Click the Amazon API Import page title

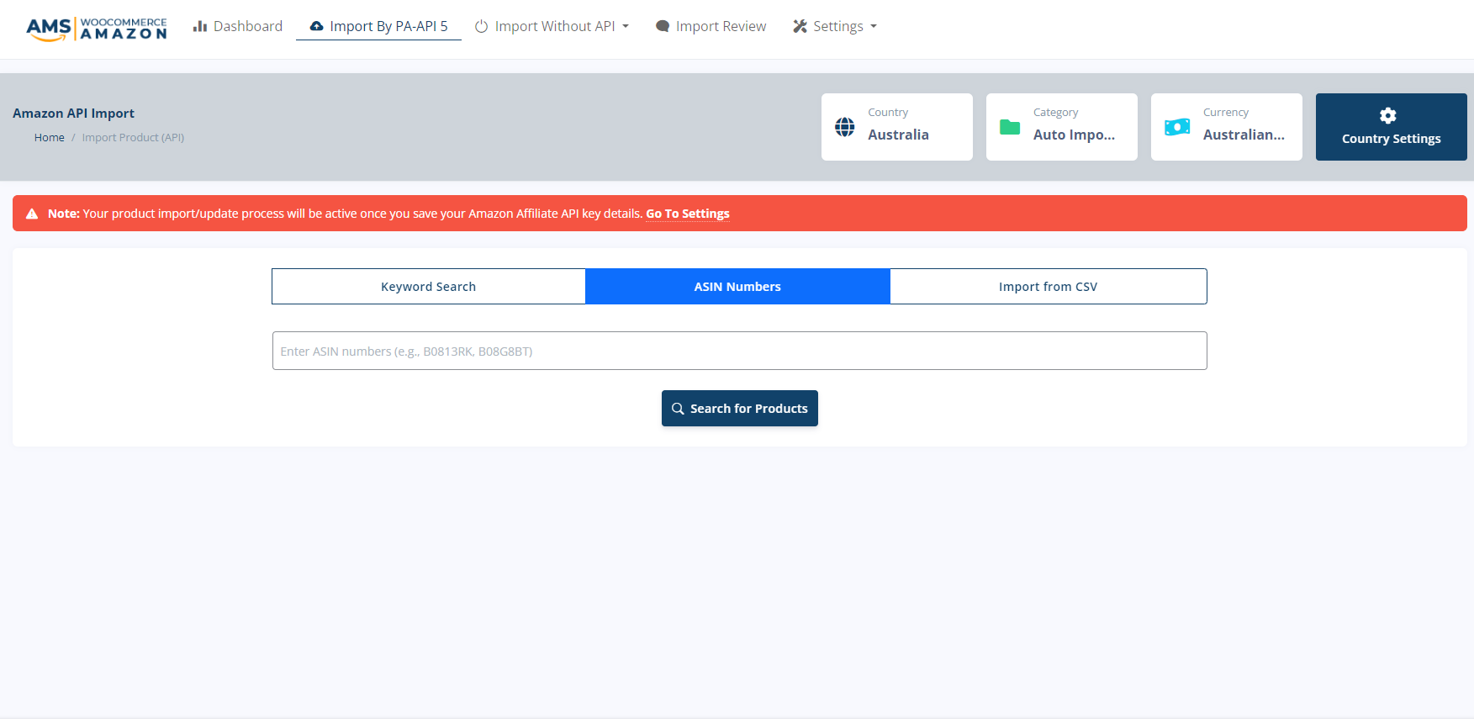74,114
